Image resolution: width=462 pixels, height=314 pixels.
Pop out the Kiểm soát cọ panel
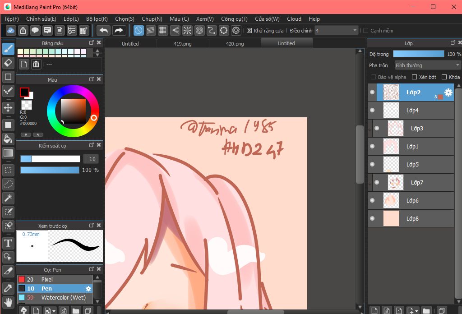[91, 145]
